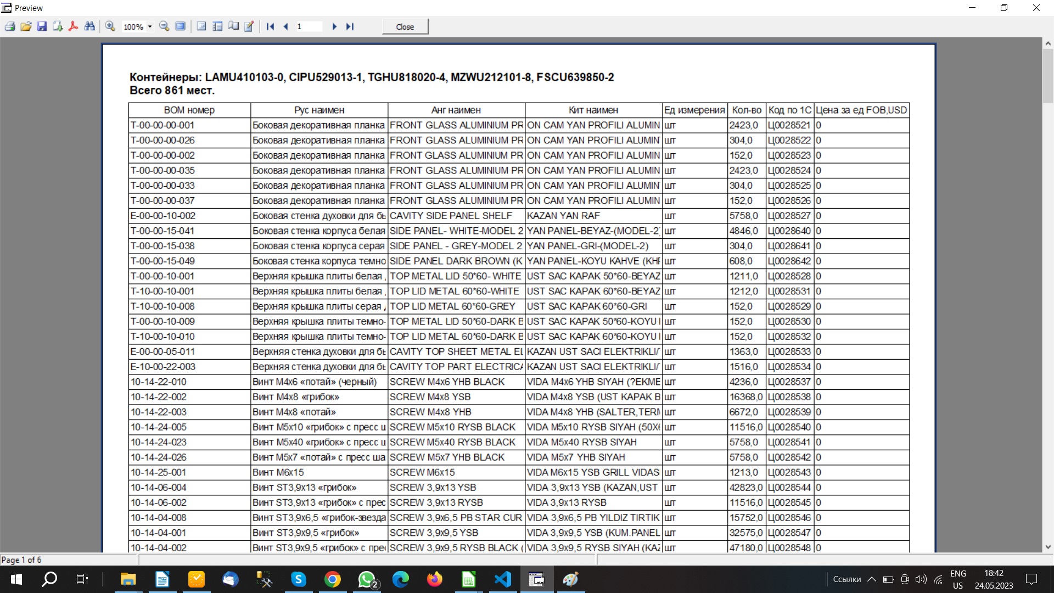This screenshot has width=1054, height=593.
Task: Click the page number input field
Action: tap(309, 26)
